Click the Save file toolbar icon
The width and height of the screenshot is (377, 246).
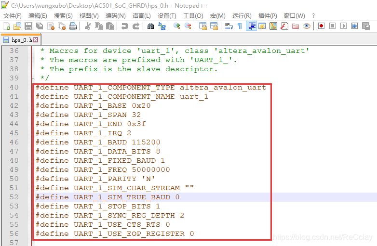pos(28,26)
